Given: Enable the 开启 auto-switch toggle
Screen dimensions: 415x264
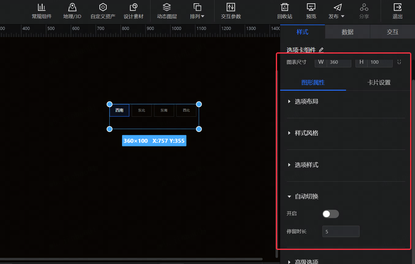Looking at the screenshot, I should coord(330,214).
